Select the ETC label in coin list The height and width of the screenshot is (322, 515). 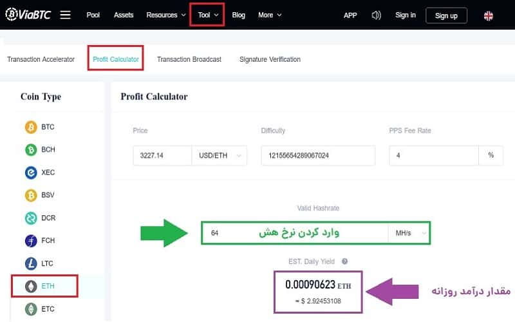tap(48, 309)
